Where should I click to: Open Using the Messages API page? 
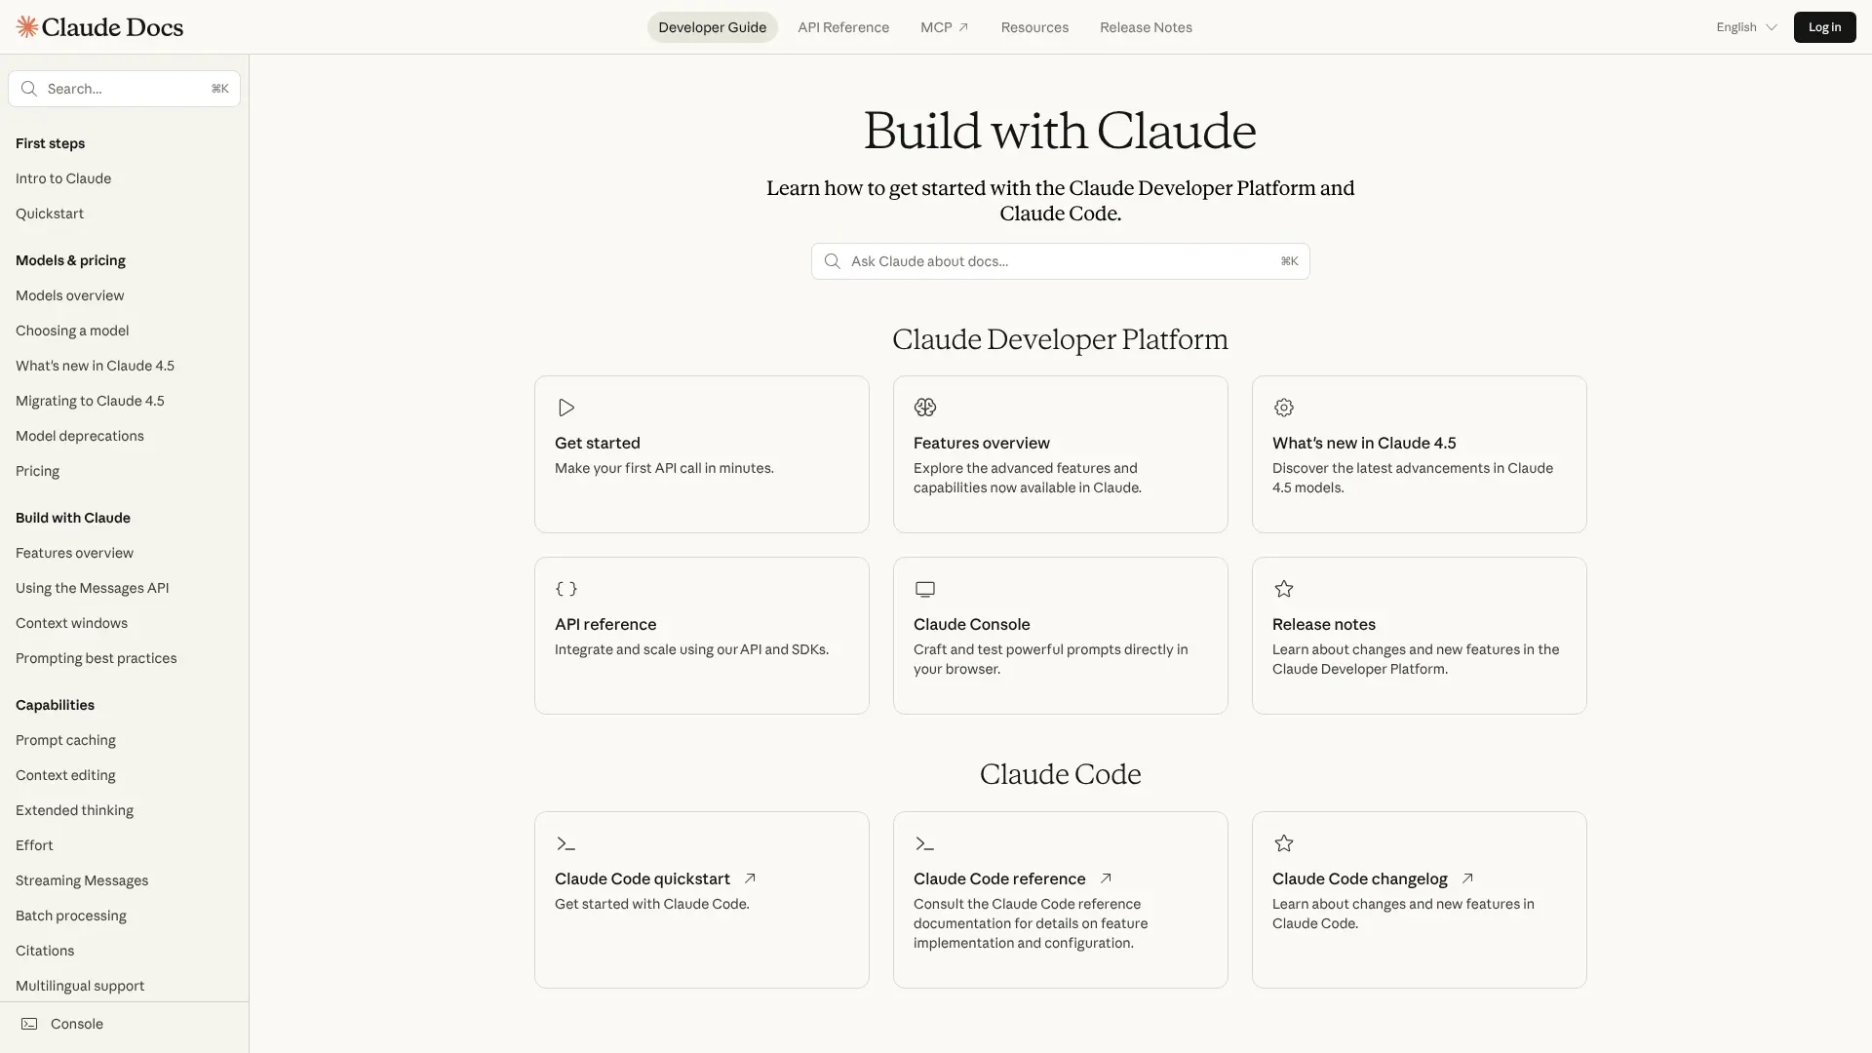pyautogui.click(x=92, y=588)
